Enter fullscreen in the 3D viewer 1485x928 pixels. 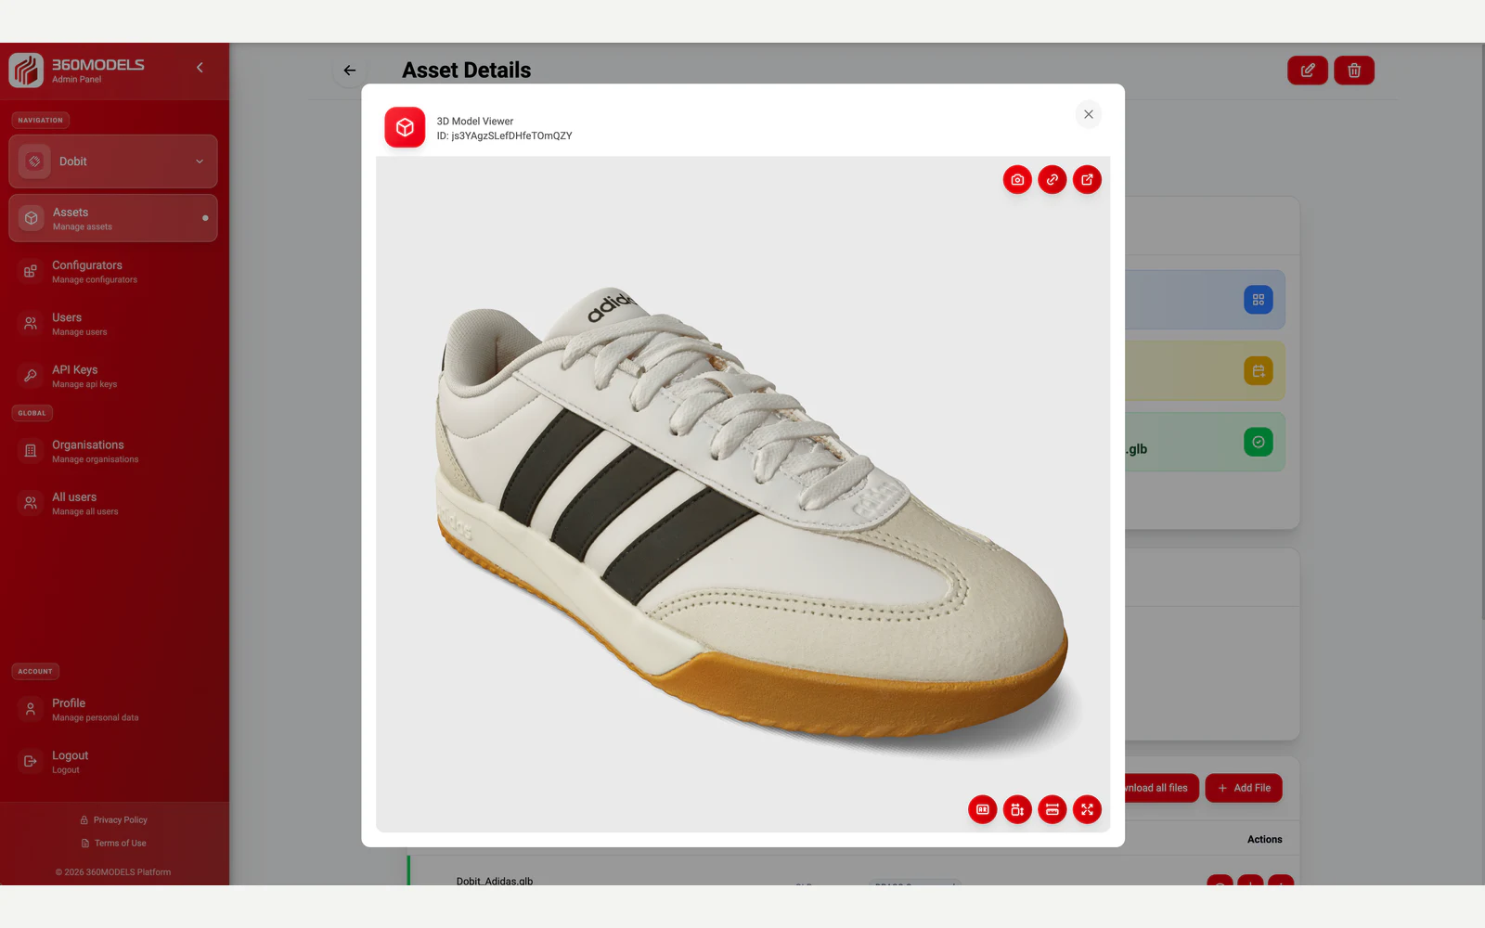coord(1087,809)
